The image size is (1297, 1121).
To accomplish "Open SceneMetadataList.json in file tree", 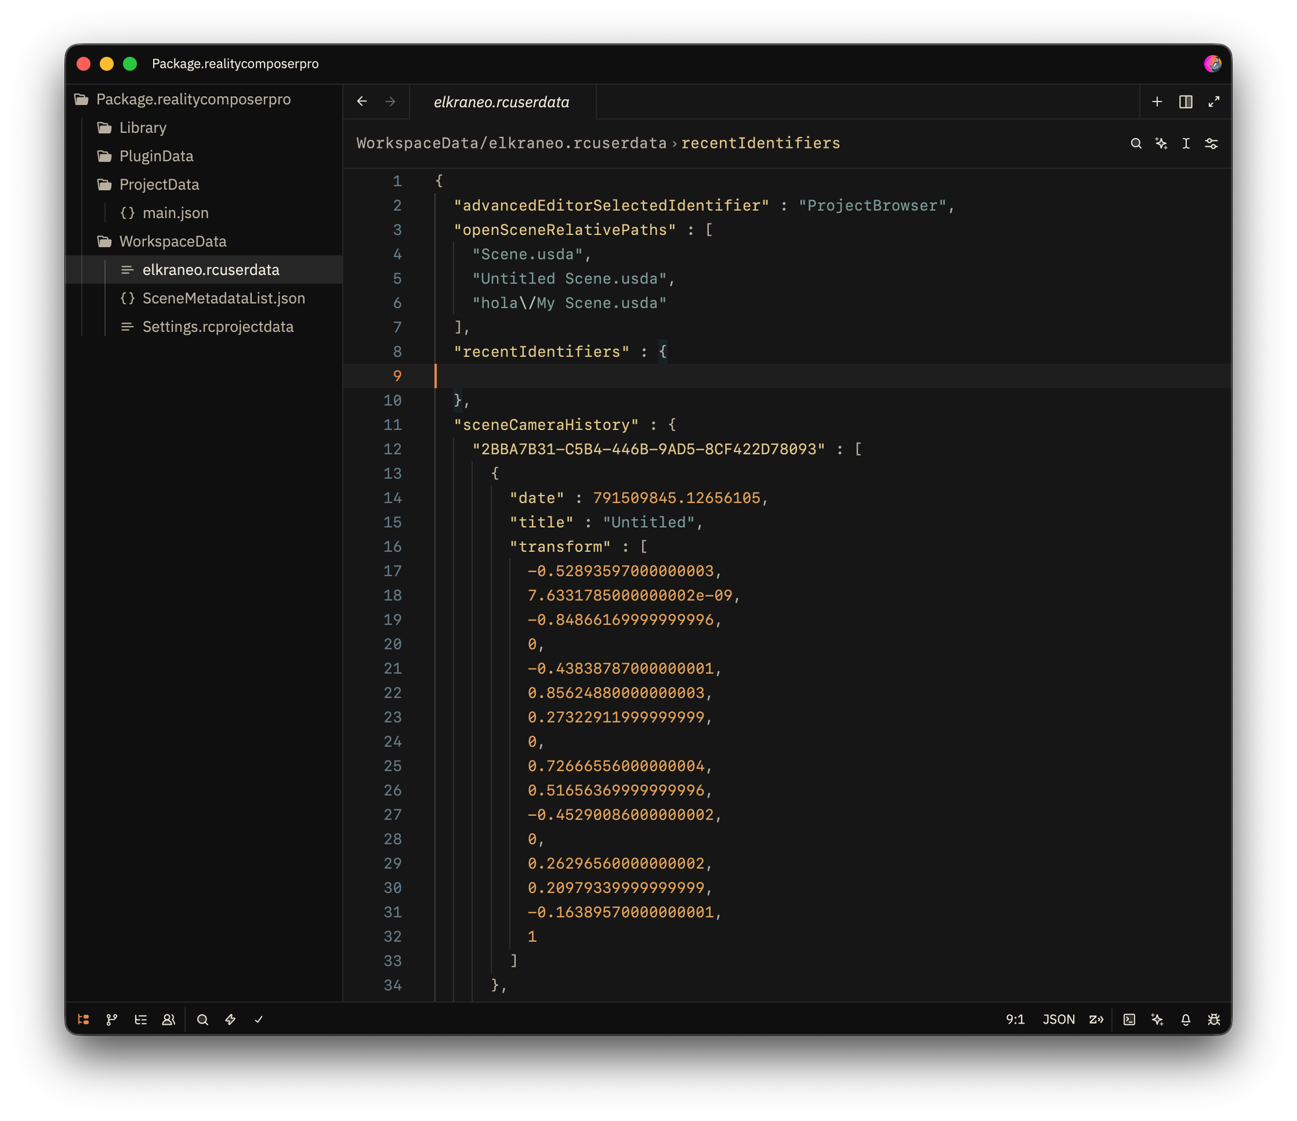I will click(x=223, y=298).
